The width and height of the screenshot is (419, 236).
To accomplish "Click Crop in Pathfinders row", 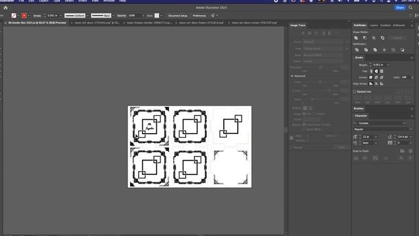I will click(384, 50).
